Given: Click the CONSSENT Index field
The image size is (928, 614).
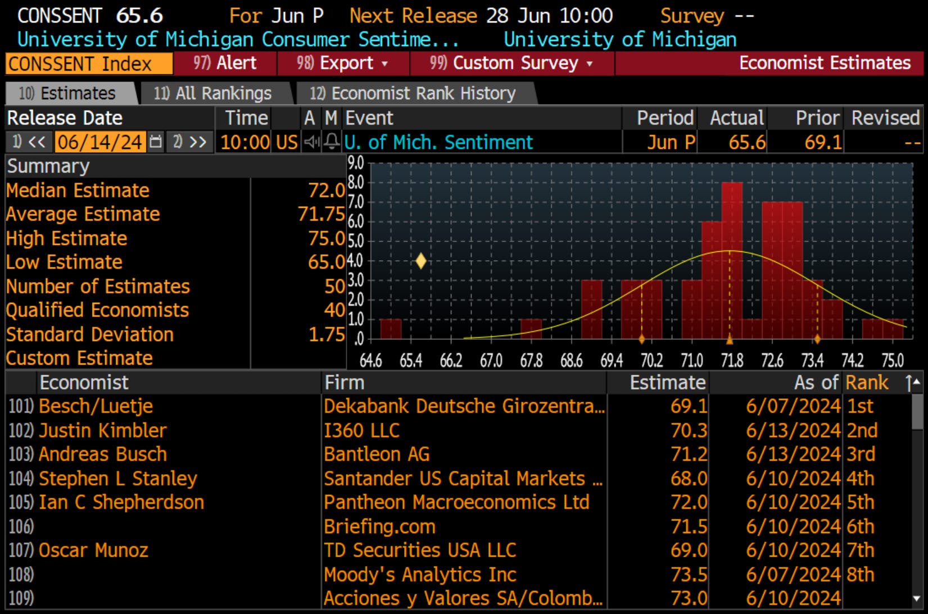Looking at the screenshot, I should [x=89, y=63].
